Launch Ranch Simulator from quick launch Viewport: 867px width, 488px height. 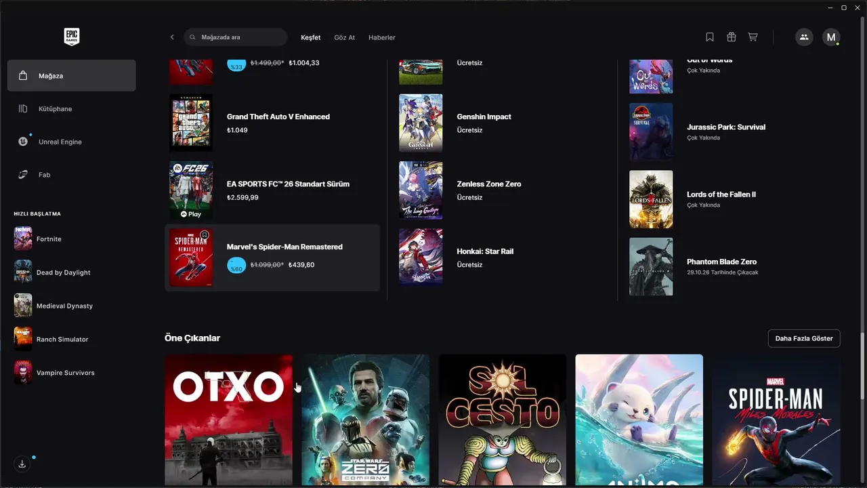(x=71, y=339)
